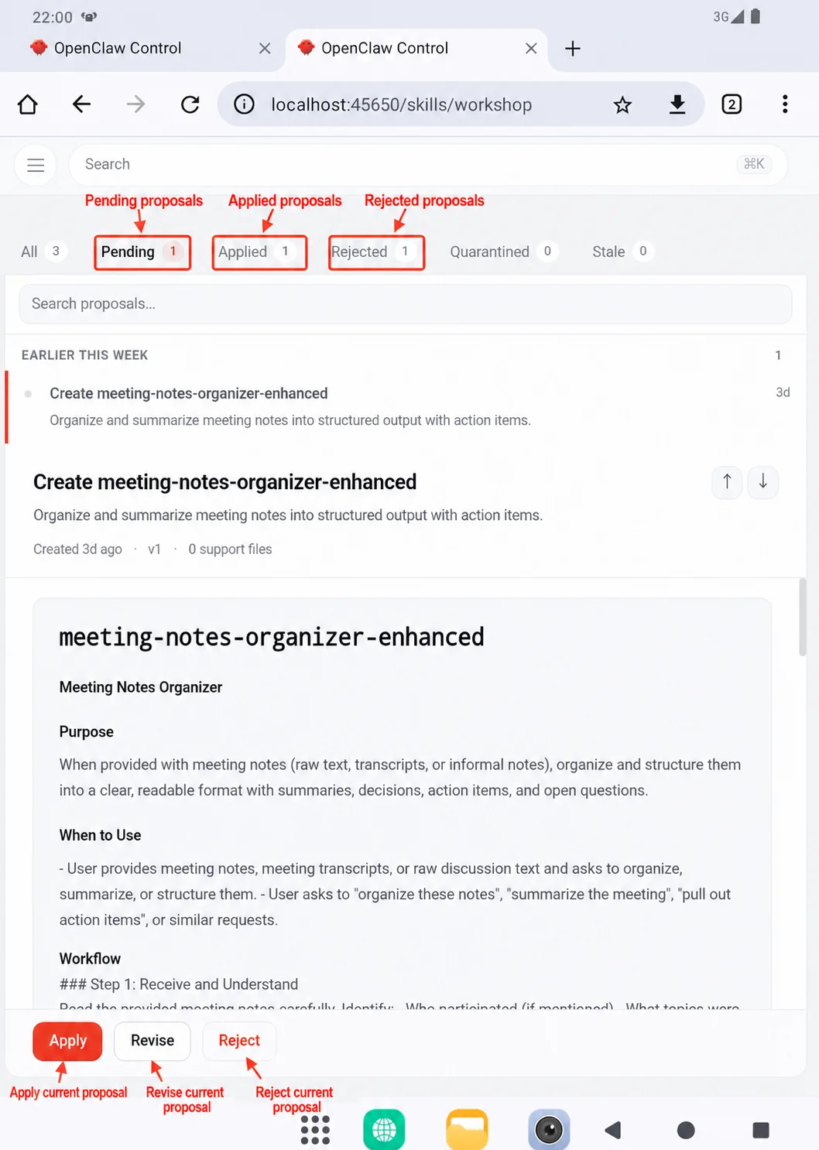Tap the download icon in address bar
Image resolution: width=819 pixels, height=1150 pixels.
[x=677, y=104]
